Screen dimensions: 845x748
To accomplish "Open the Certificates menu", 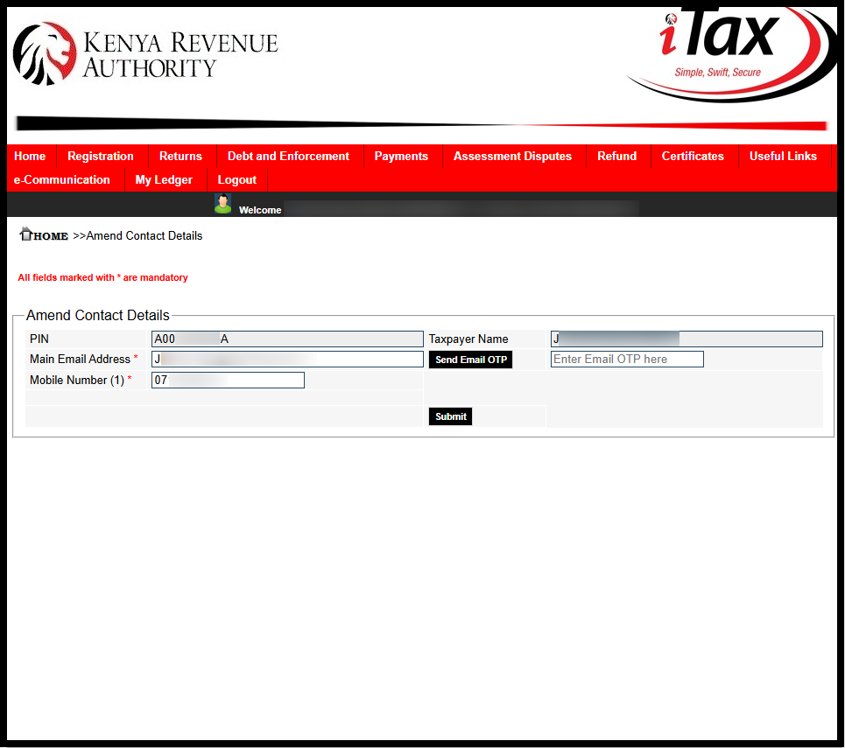I will [x=693, y=156].
